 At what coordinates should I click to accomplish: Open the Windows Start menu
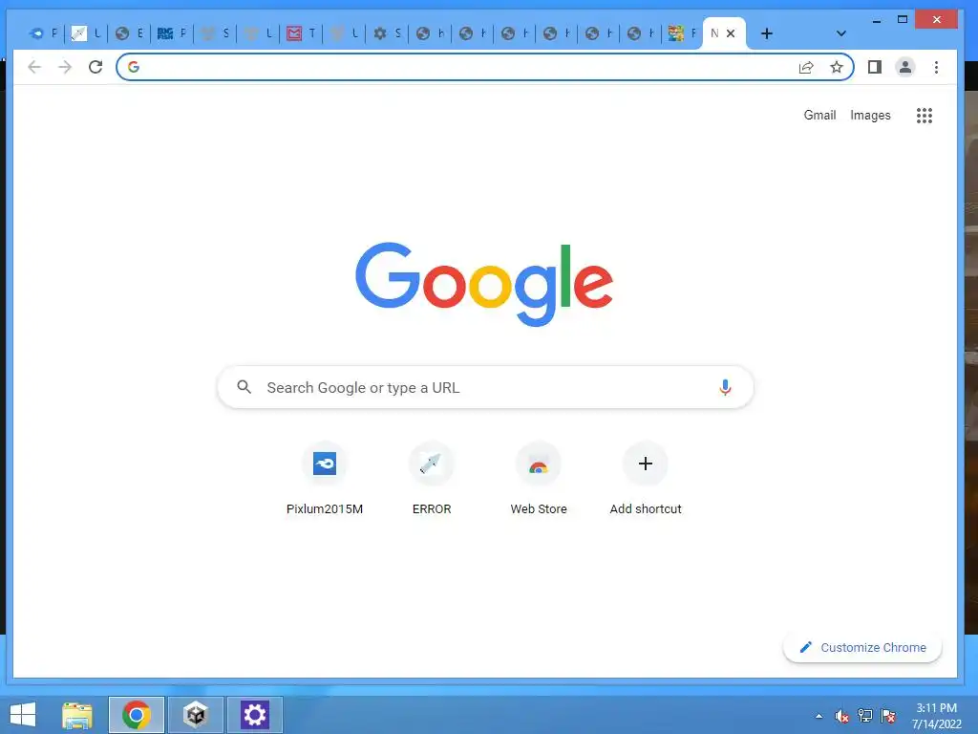23,715
